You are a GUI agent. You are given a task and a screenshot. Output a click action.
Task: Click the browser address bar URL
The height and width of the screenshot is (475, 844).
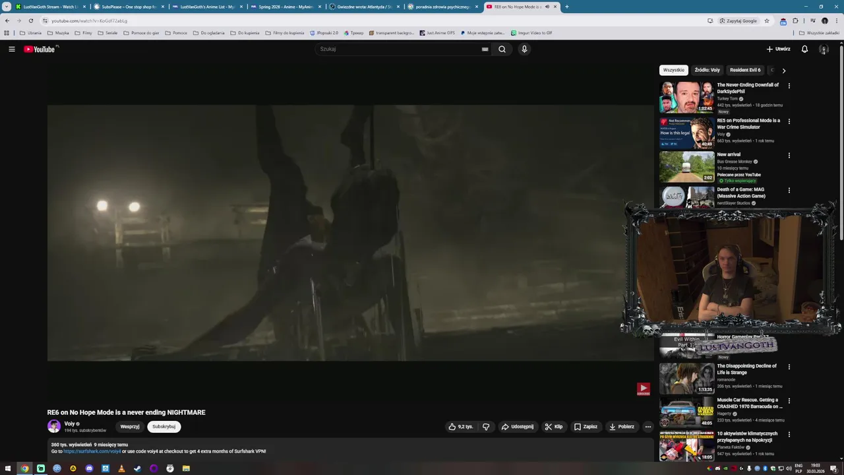[x=90, y=20]
